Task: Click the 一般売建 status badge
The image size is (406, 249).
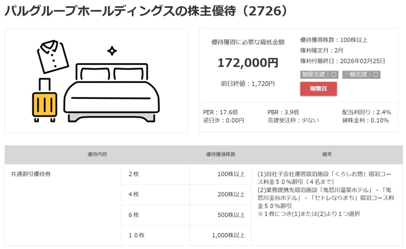Action: pos(361,75)
